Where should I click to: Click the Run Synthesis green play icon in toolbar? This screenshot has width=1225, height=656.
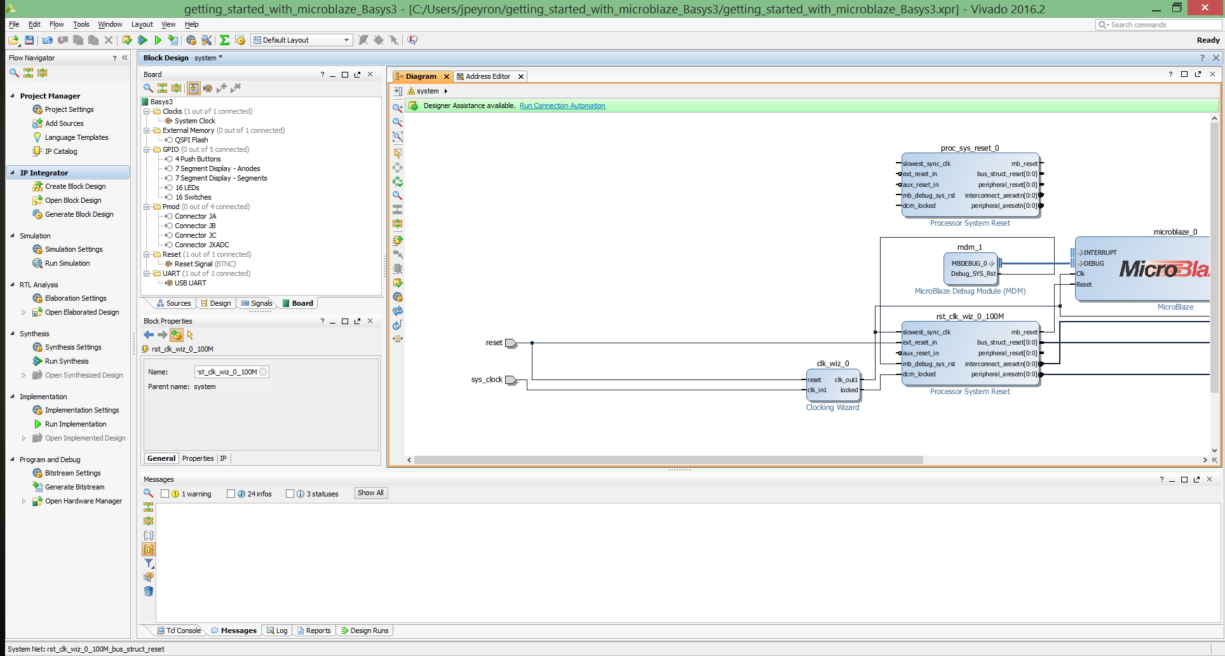(142, 40)
